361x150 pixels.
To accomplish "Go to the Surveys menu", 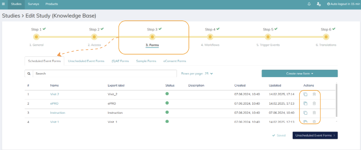I will 33,4.
